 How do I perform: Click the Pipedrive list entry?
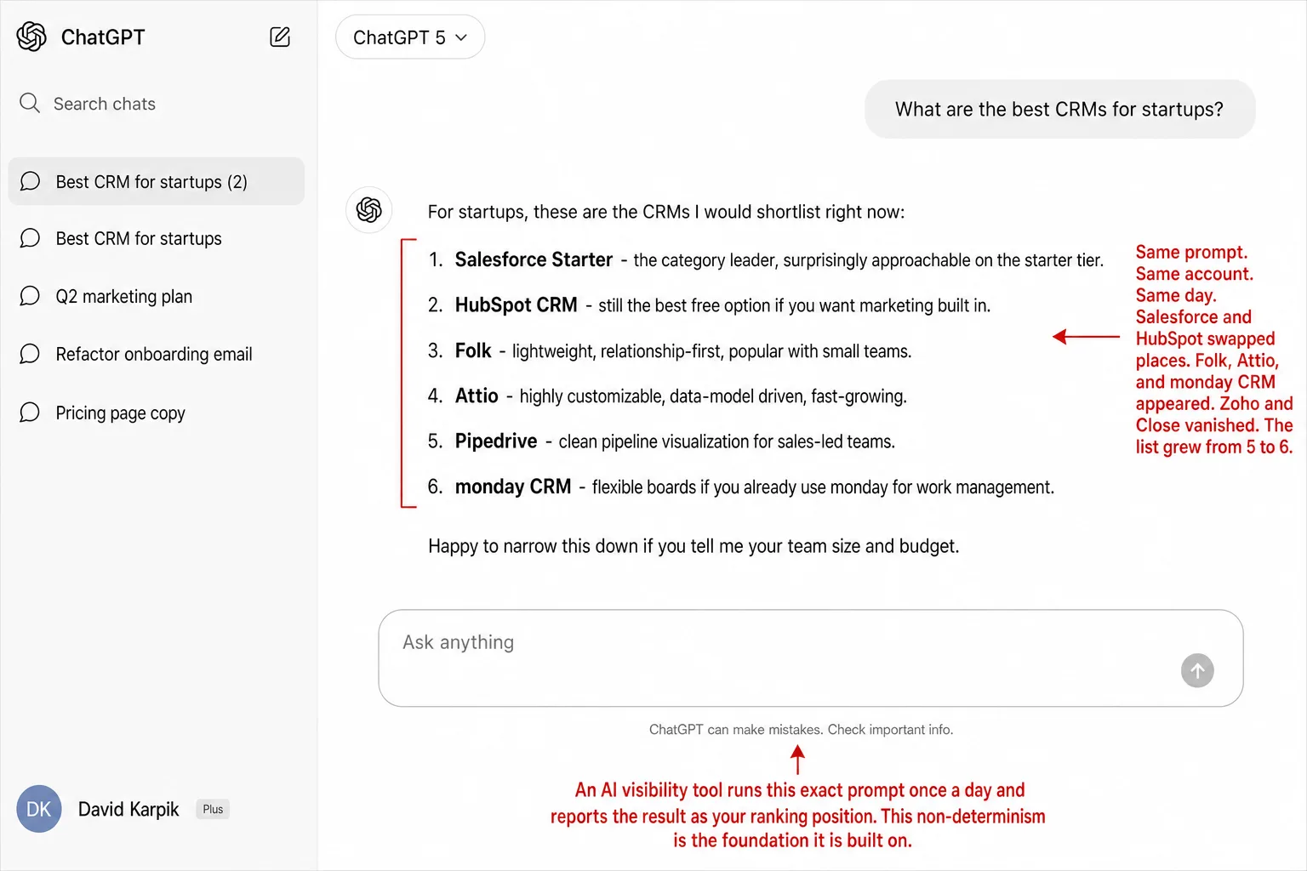coord(661,441)
